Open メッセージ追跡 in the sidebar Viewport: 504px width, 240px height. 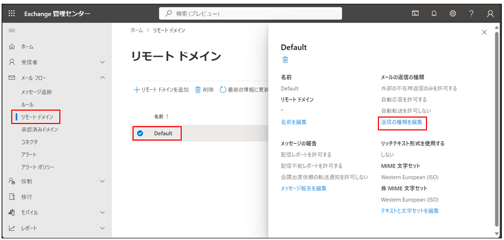(x=37, y=92)
